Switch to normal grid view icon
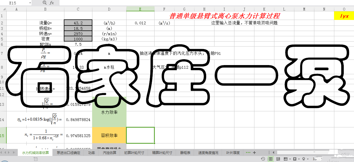 (270, 159)
